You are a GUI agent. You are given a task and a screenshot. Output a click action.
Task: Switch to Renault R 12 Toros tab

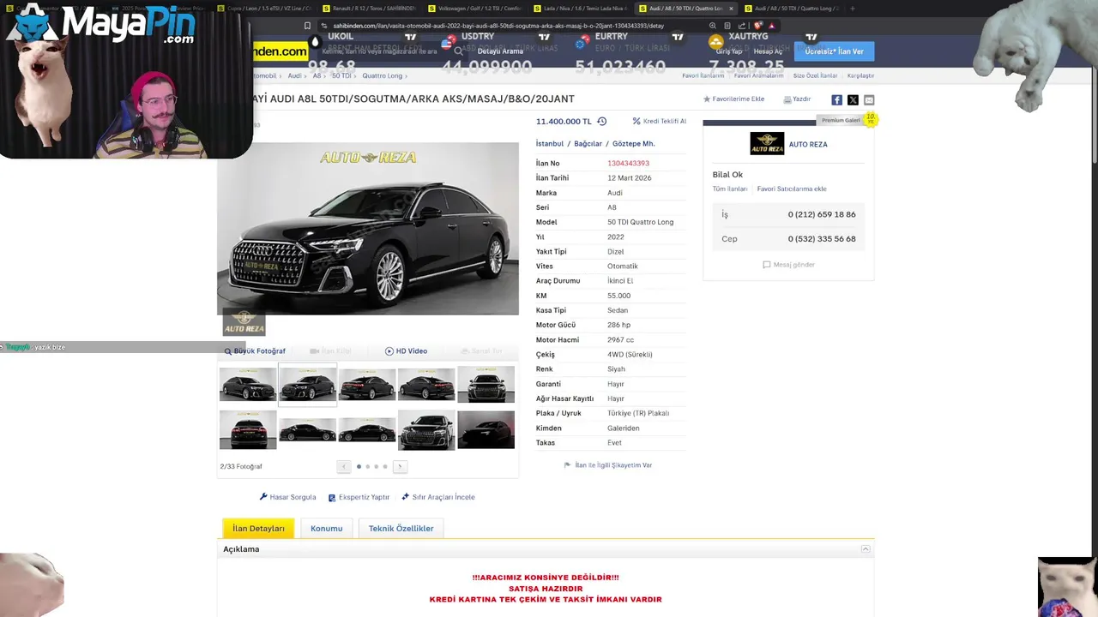coord(369,8)
